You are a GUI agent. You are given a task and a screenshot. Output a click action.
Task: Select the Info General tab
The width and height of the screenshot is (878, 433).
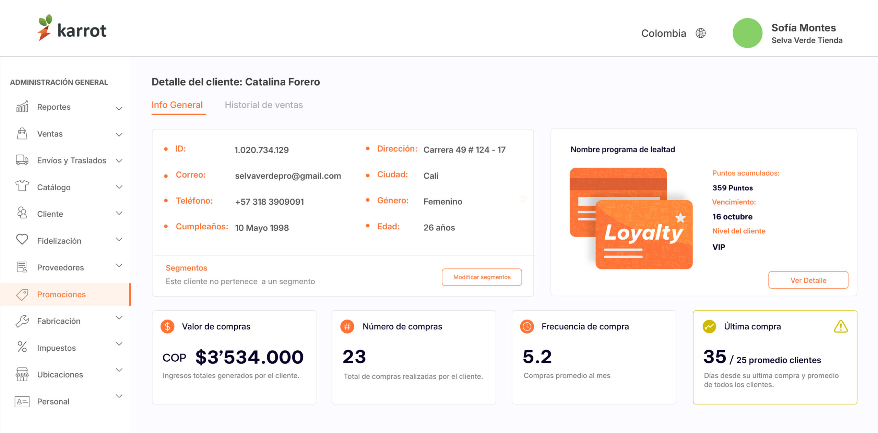177,105
